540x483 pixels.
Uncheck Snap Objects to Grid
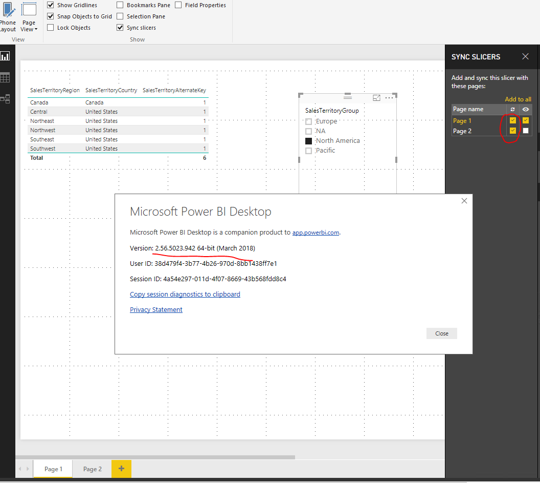click(x=51, y=16)
